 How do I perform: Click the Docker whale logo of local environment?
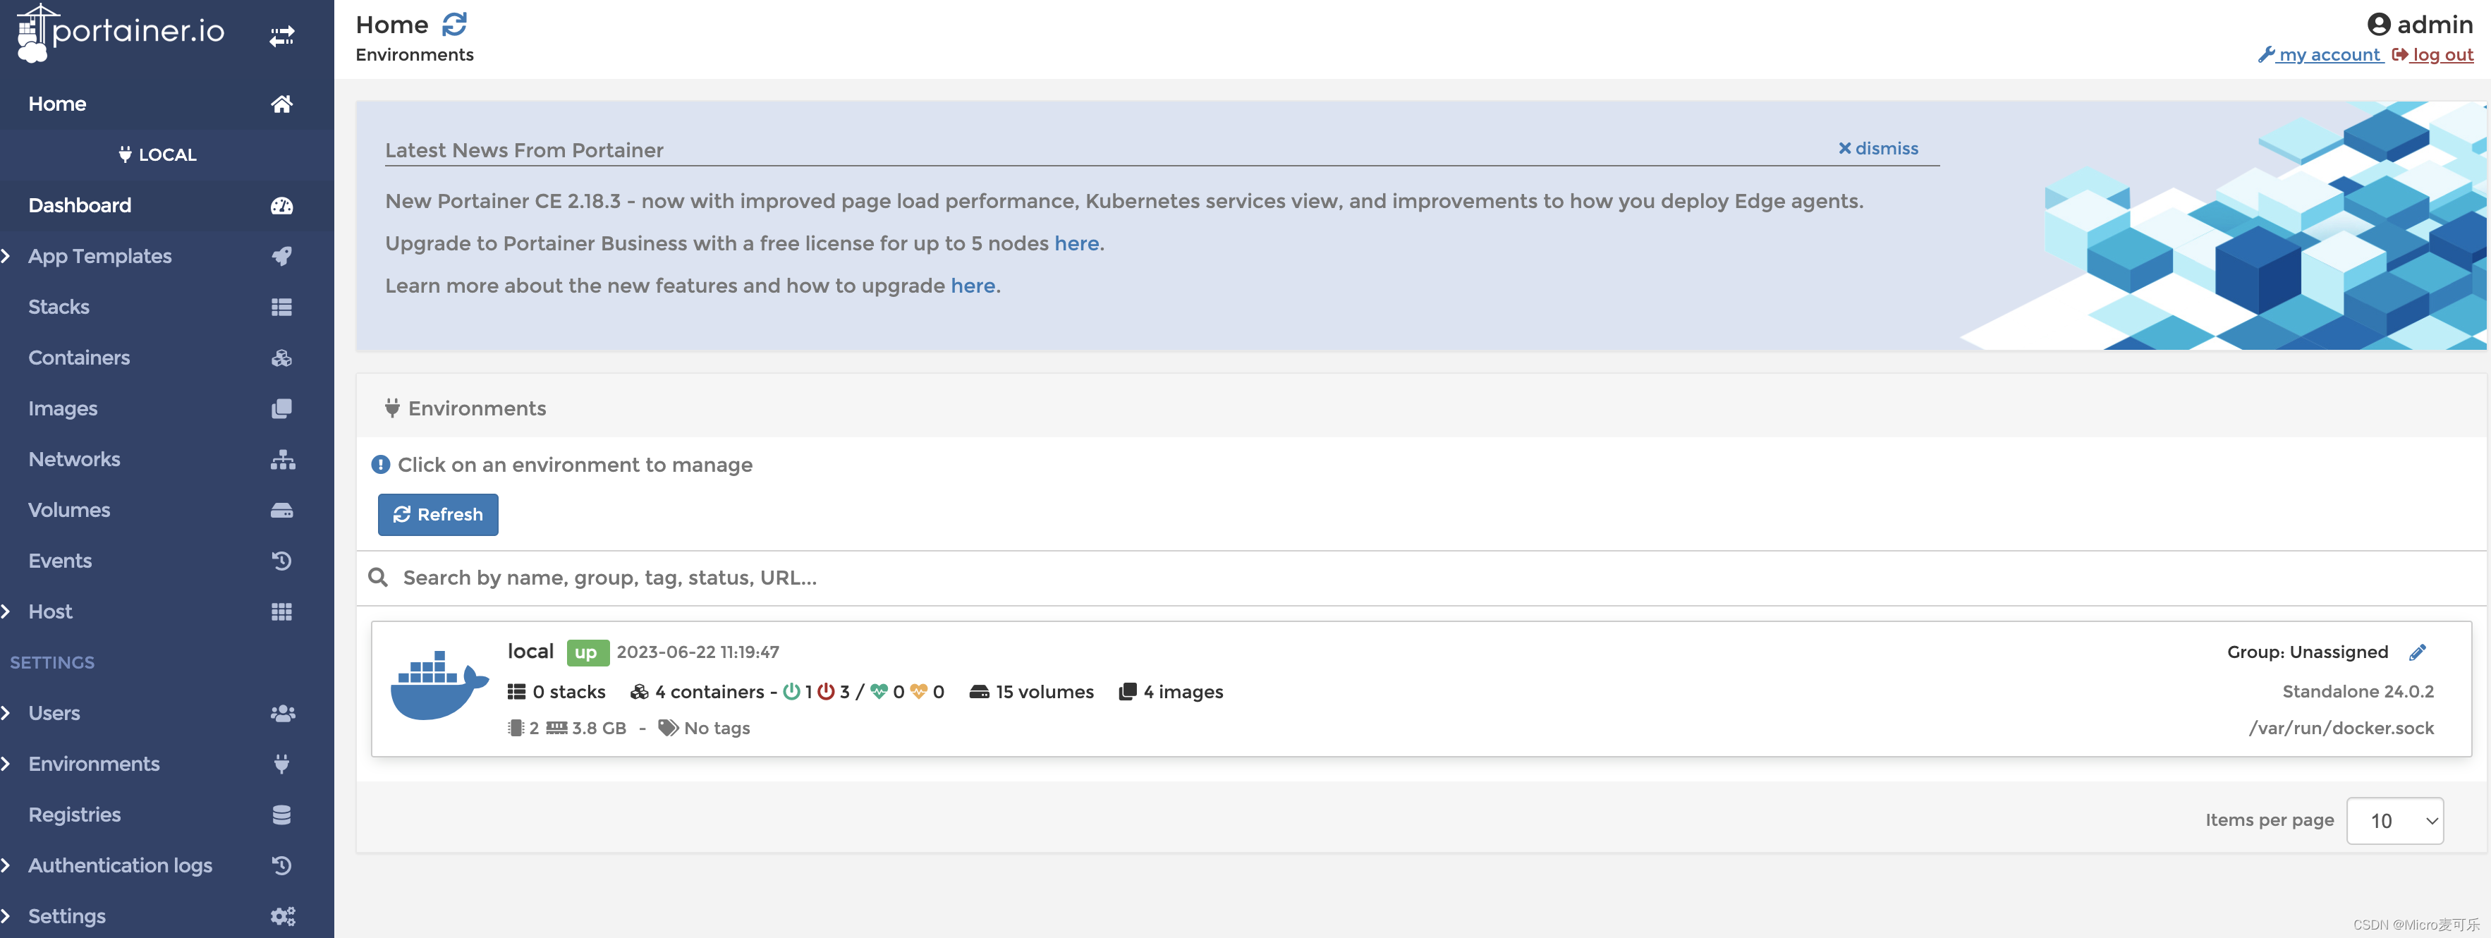pos(439,685)
